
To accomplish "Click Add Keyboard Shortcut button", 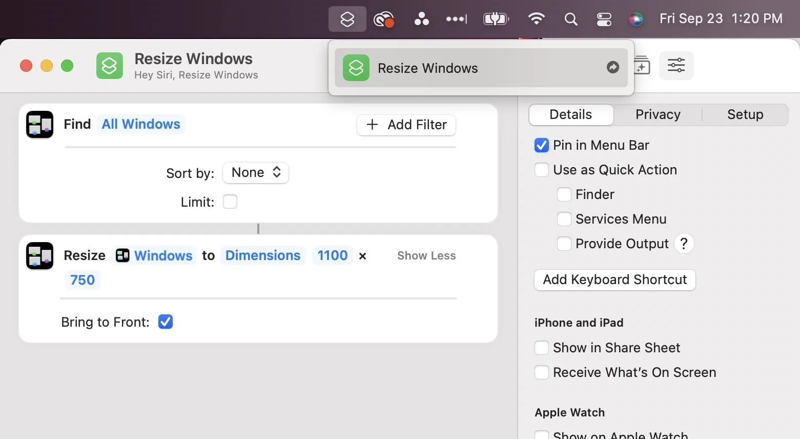I will [615, 280].
